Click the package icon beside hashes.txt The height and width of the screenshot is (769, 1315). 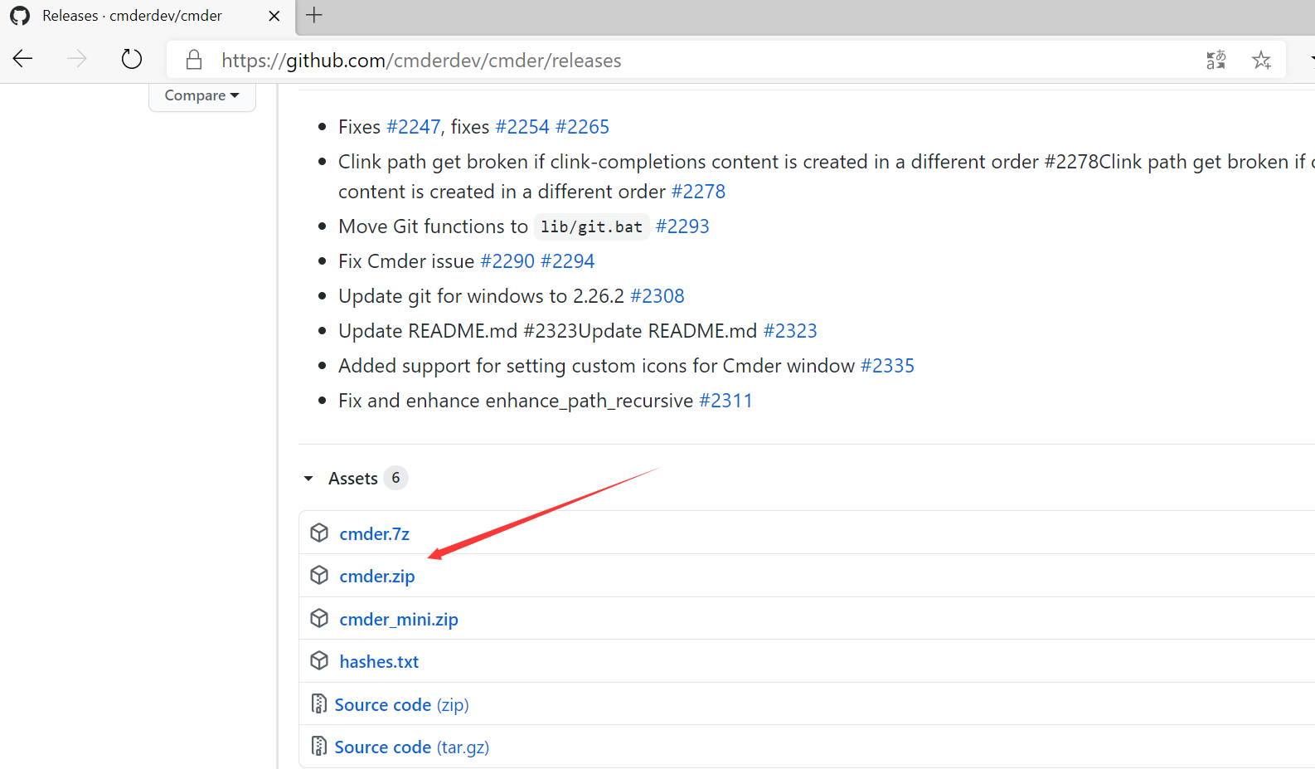point(319,660)
